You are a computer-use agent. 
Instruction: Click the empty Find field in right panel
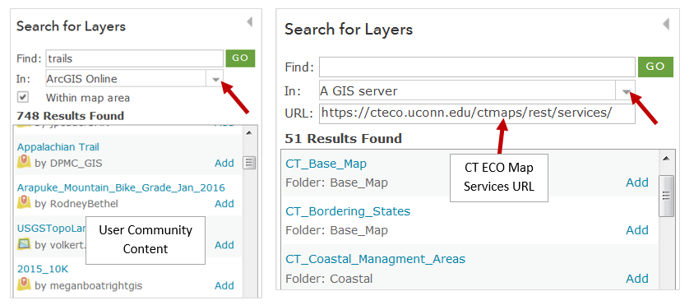(x=477, y=67)
